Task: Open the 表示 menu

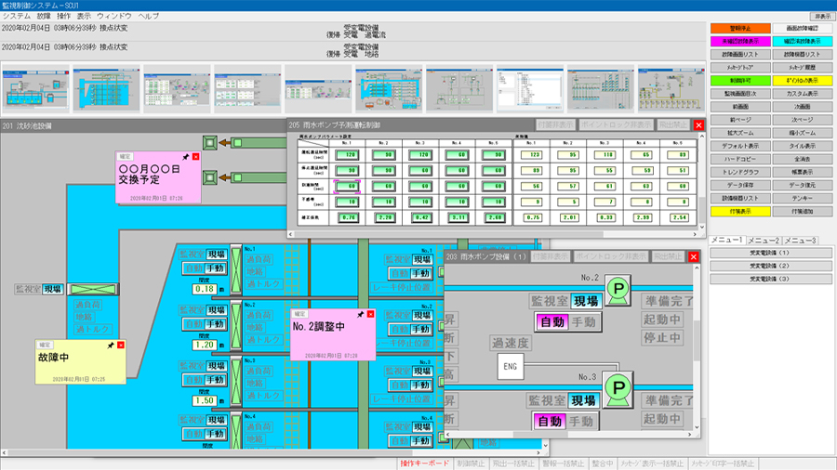Action: tap(84, 16)
